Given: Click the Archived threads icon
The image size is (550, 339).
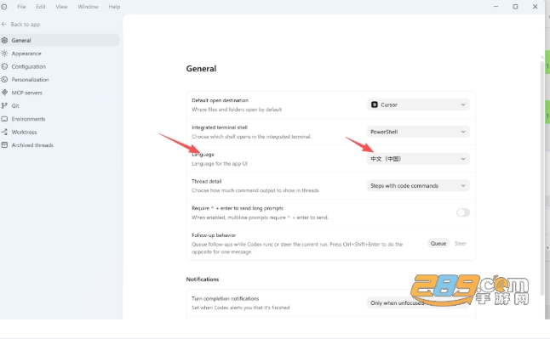Looking at the screenshot, I should pyautogui.click(x=4, y=145).
